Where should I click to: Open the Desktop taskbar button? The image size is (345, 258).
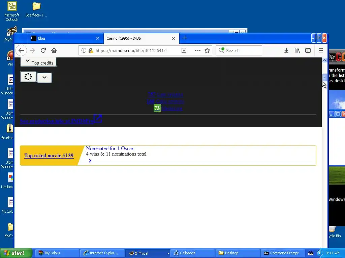coord(238,253)
